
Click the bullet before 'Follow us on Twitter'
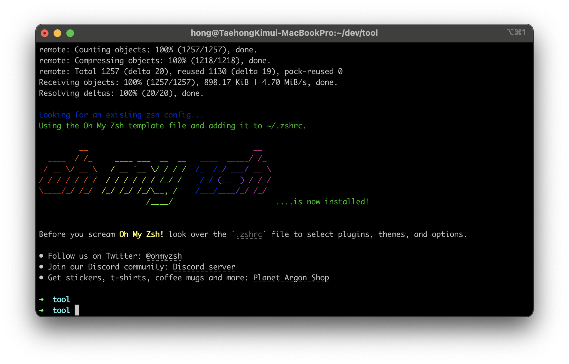click(x=41, y=256)
